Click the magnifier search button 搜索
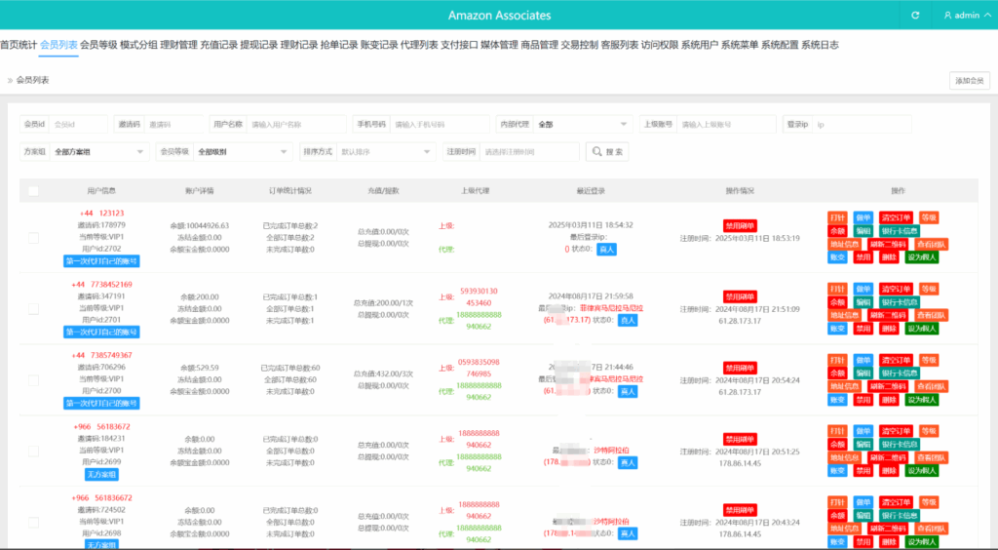This screenshot has width=998, height=550. click(607, 151)
